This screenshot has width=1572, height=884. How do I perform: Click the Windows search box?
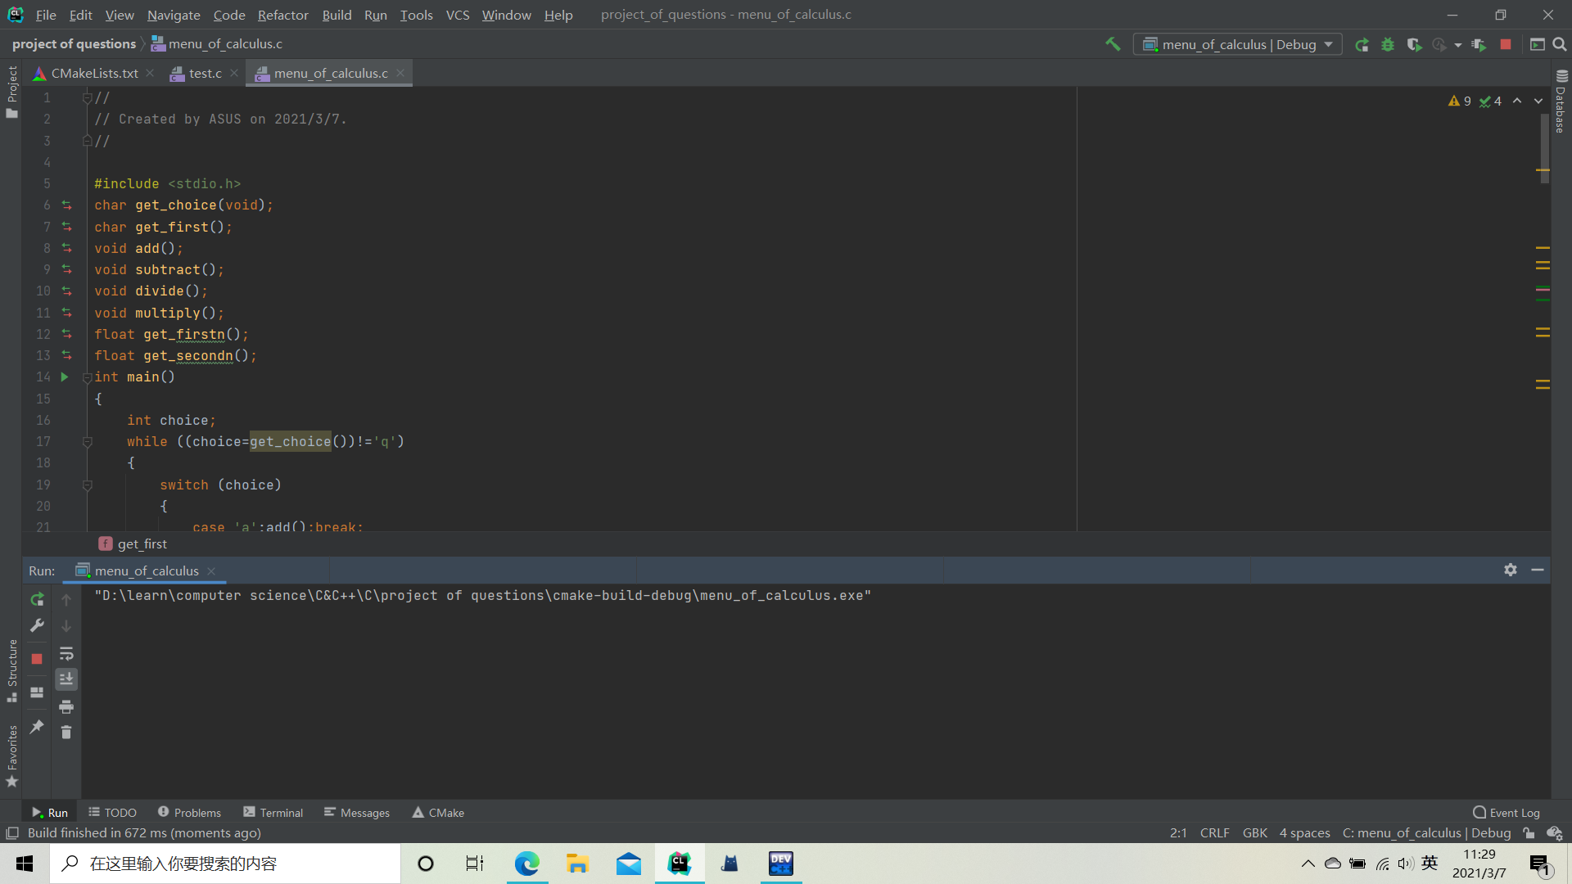225,864
